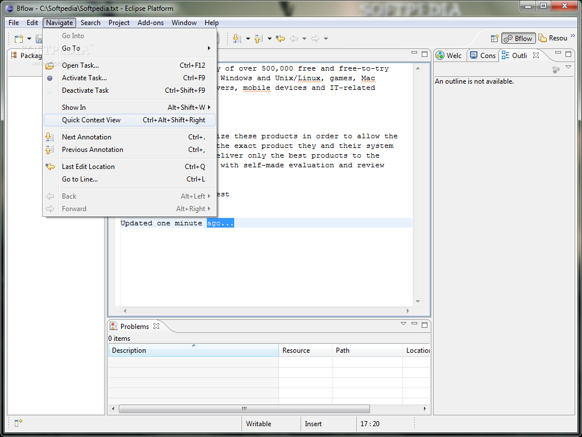582x437 pixels.
Task: Expand the Go To submenu
Action: [130, 48]
